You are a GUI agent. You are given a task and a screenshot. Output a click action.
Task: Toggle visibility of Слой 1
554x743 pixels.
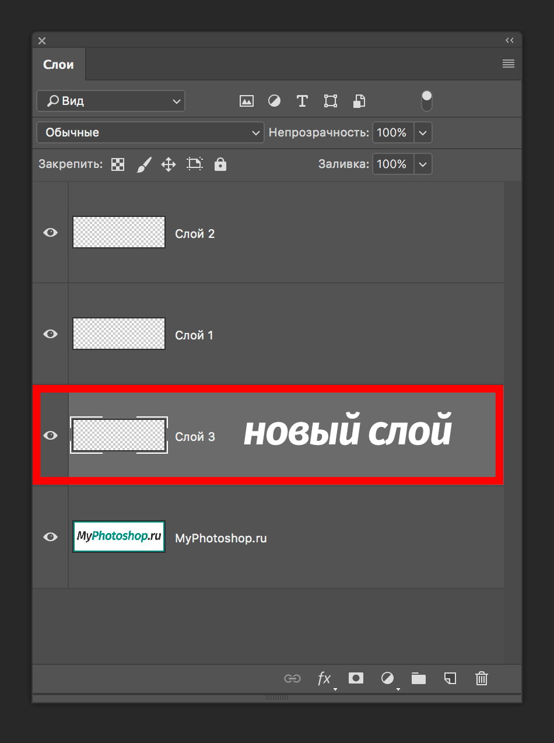50,334
